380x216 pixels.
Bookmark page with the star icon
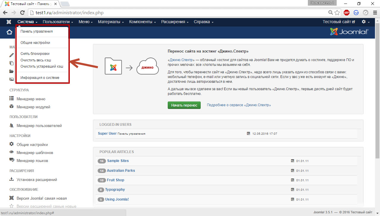pos(337,13)
